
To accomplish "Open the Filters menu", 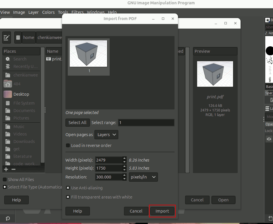I will pyautogui.click(x=78, y=12).
